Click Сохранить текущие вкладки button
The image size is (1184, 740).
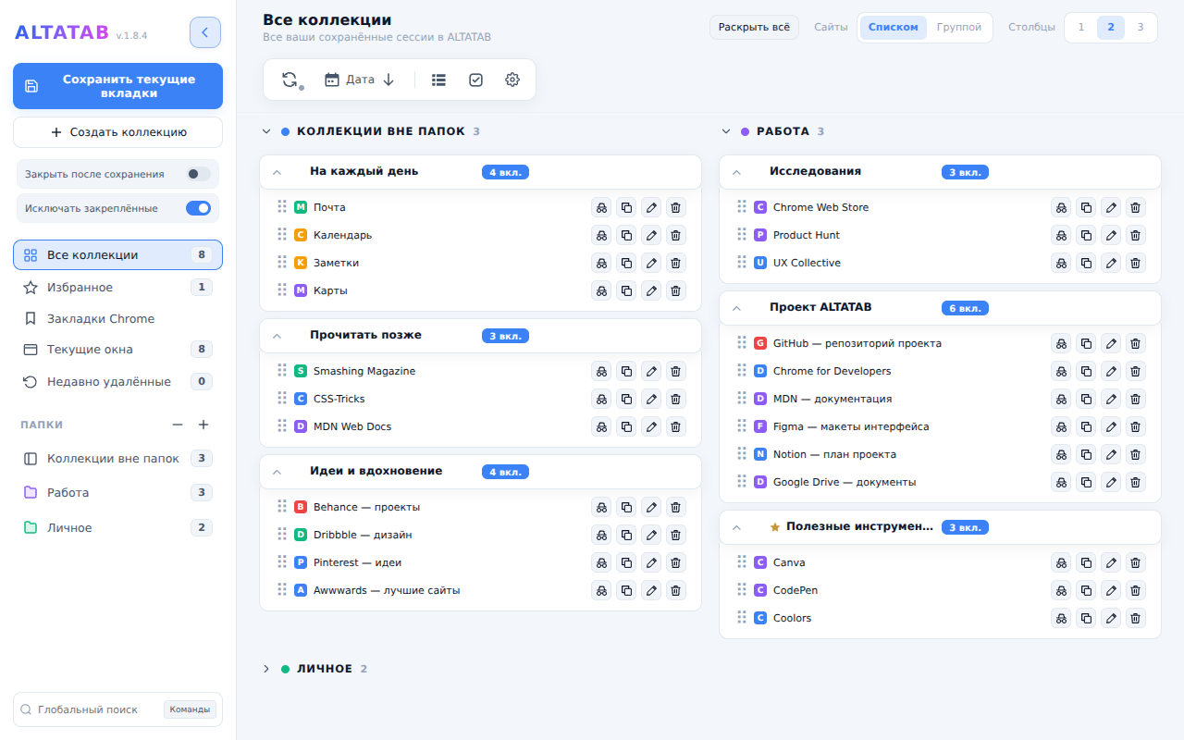click(x=117, y=86)
